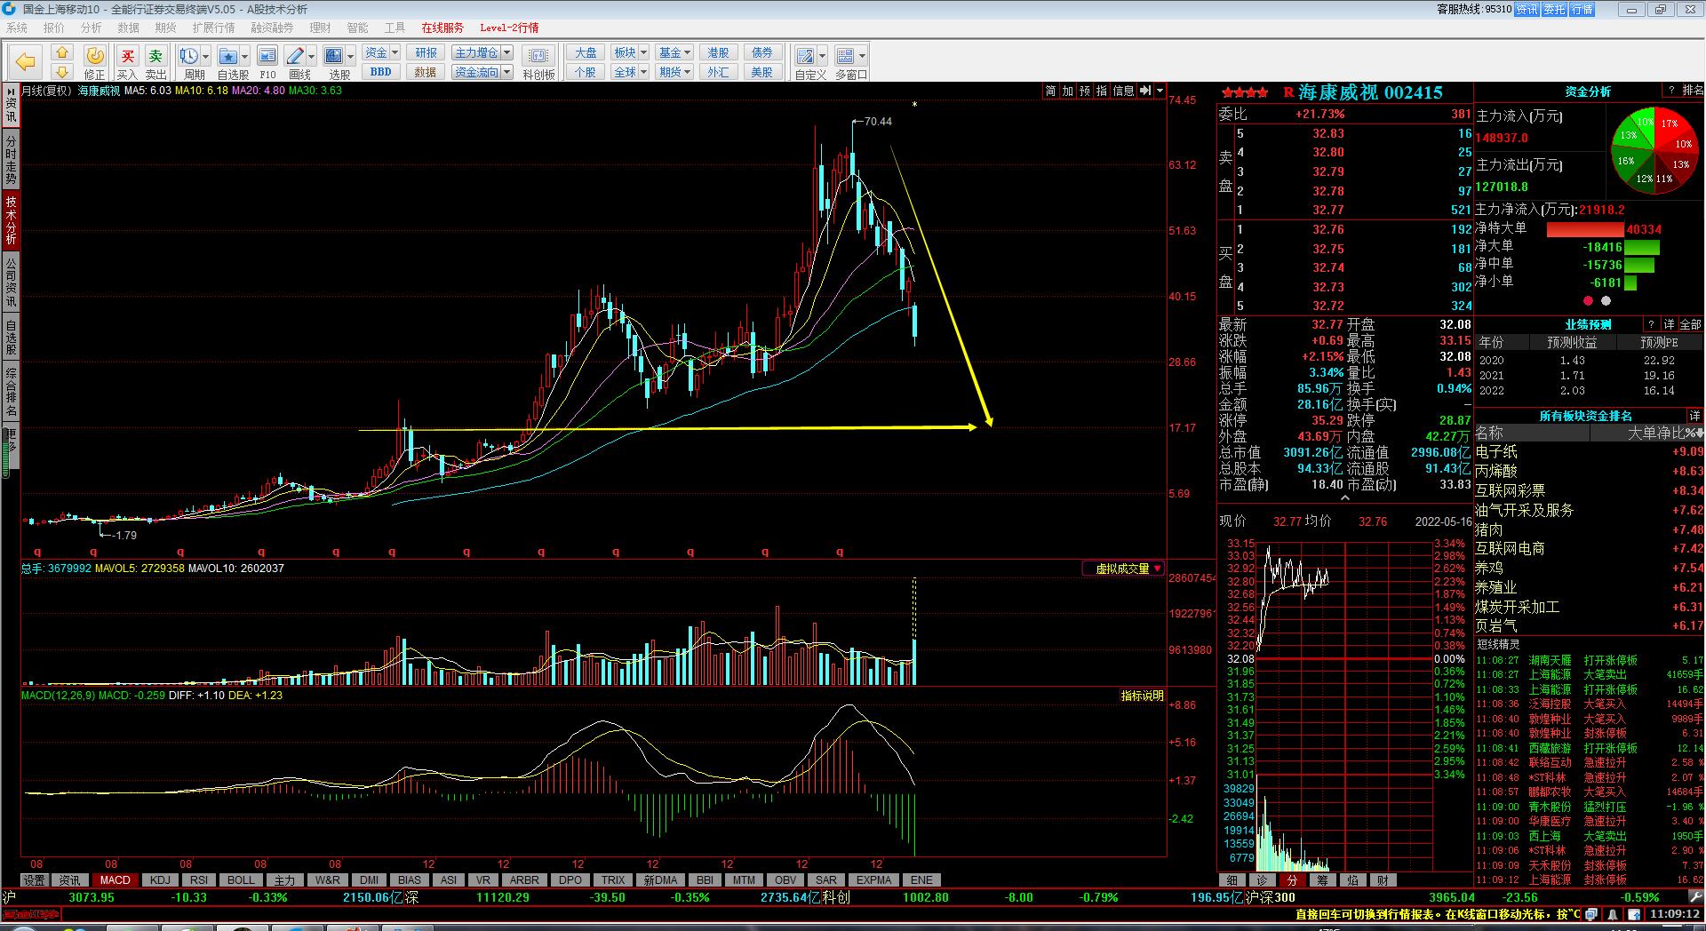Click the down arrow toolbar icon
1706x931 pixels.
click(x=61, y=71)
